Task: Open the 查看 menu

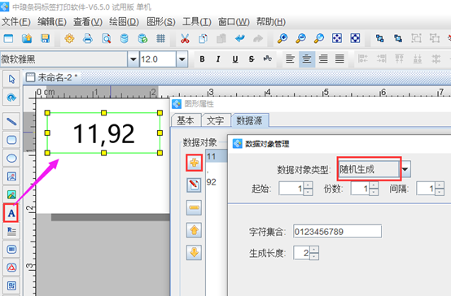Action: [x=88, y=22]
